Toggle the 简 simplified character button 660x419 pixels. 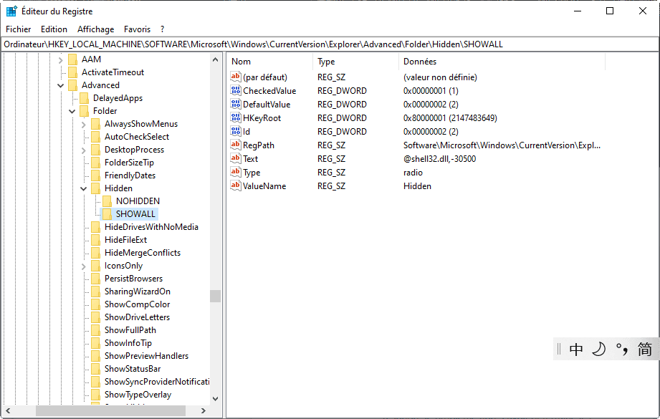click(x=645, y=350)
